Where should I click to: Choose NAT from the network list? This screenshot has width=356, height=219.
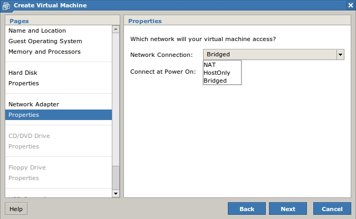coord(222,65)
